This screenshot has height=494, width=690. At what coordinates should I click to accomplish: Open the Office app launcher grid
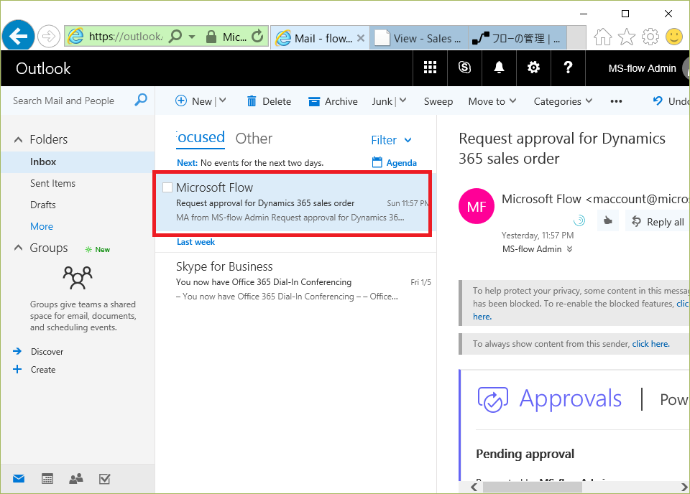coord(430,67)
